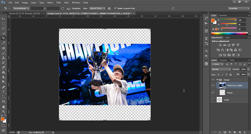The width and height of the screenshot is (251, 134).
Task: Toggle lock image pixels brush icon
Action: 222,75
